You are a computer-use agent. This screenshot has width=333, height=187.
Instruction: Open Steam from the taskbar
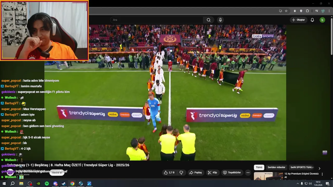tap(64, 184)
